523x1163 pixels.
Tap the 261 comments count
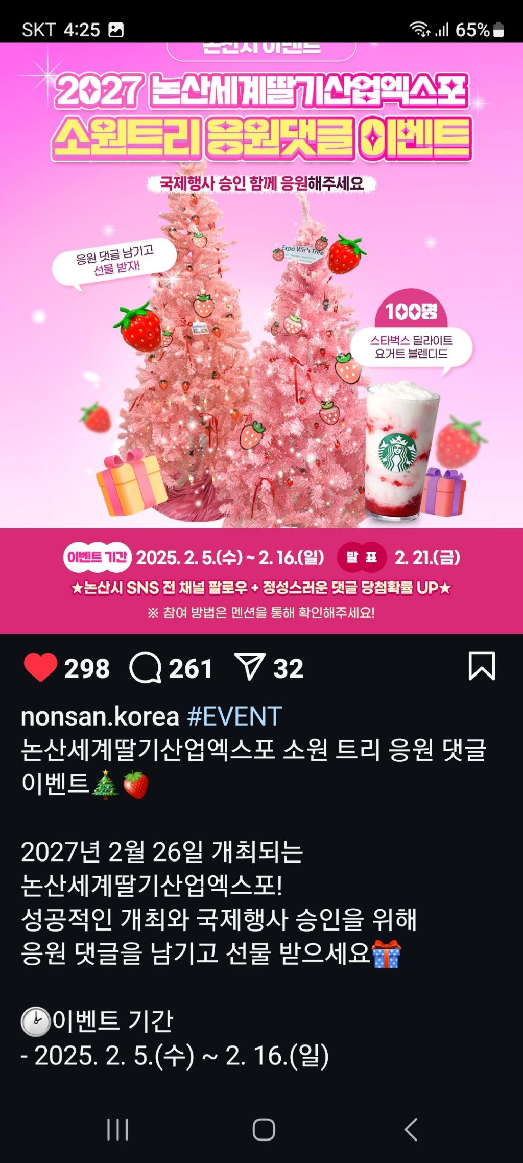(191, 668)
